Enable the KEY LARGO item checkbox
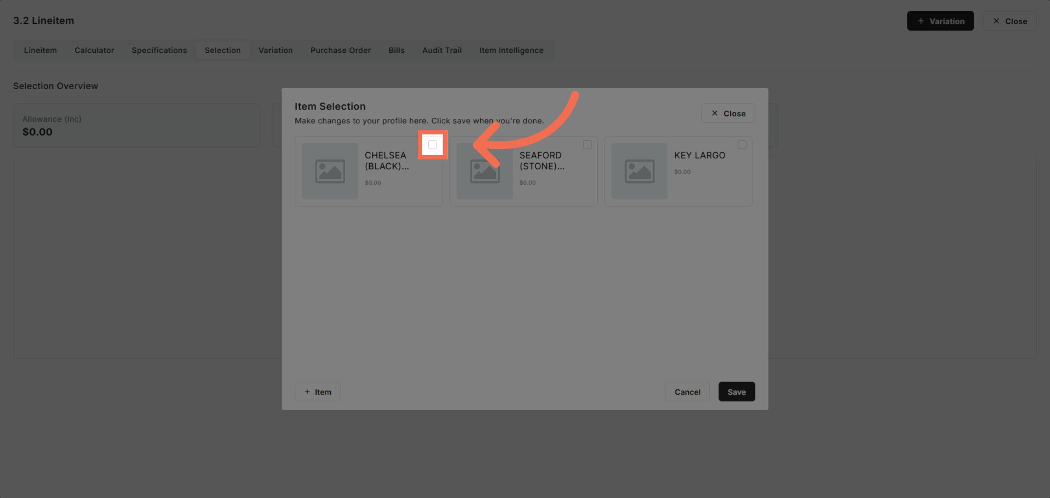The width and height of the screenshot is (1050, 498). click(742, 144)
